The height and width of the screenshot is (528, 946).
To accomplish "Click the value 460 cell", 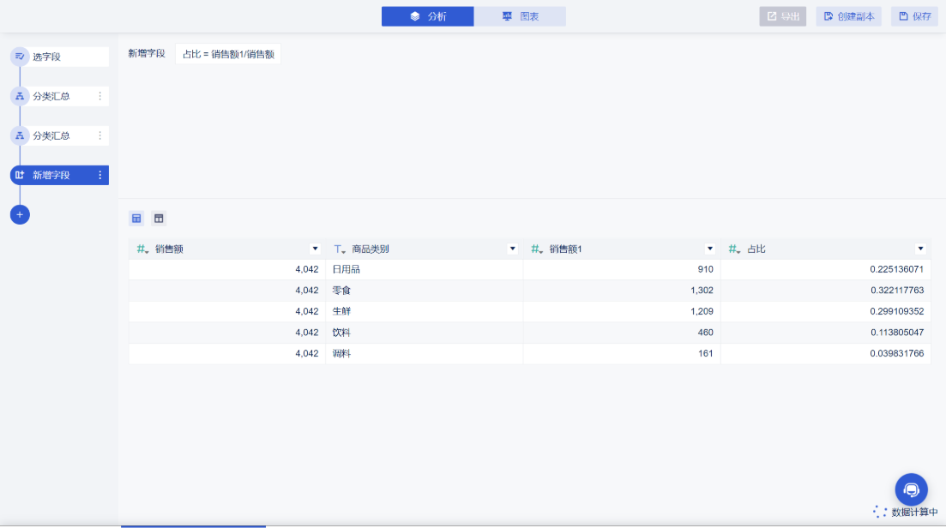I will tap(622, 333).
